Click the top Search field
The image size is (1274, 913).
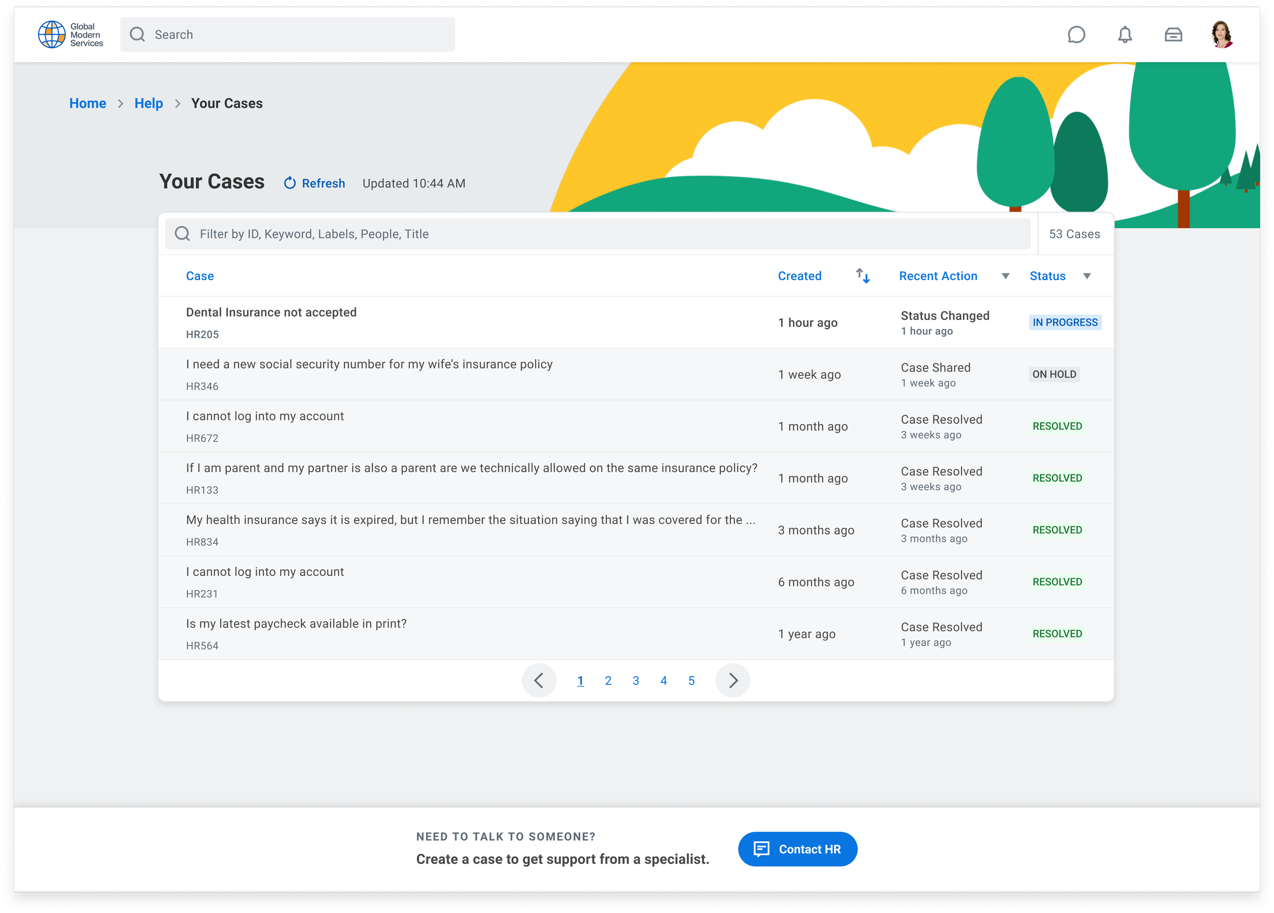click(x=287, y=35)
